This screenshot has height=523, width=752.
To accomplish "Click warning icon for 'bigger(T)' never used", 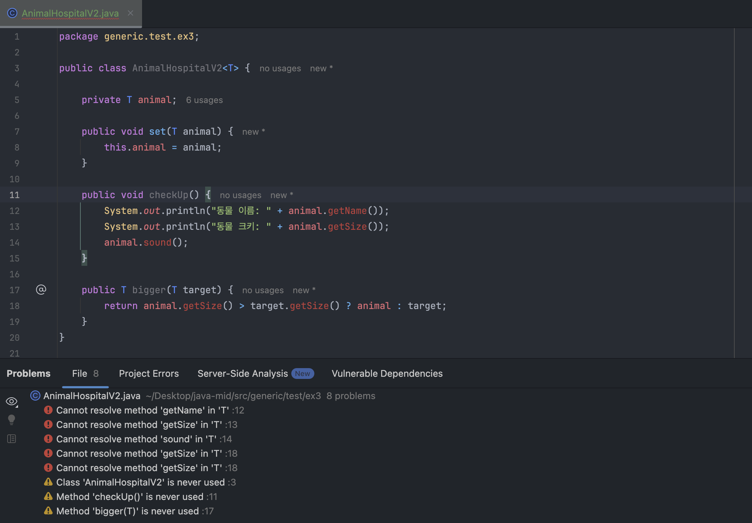I will [48, 511].
